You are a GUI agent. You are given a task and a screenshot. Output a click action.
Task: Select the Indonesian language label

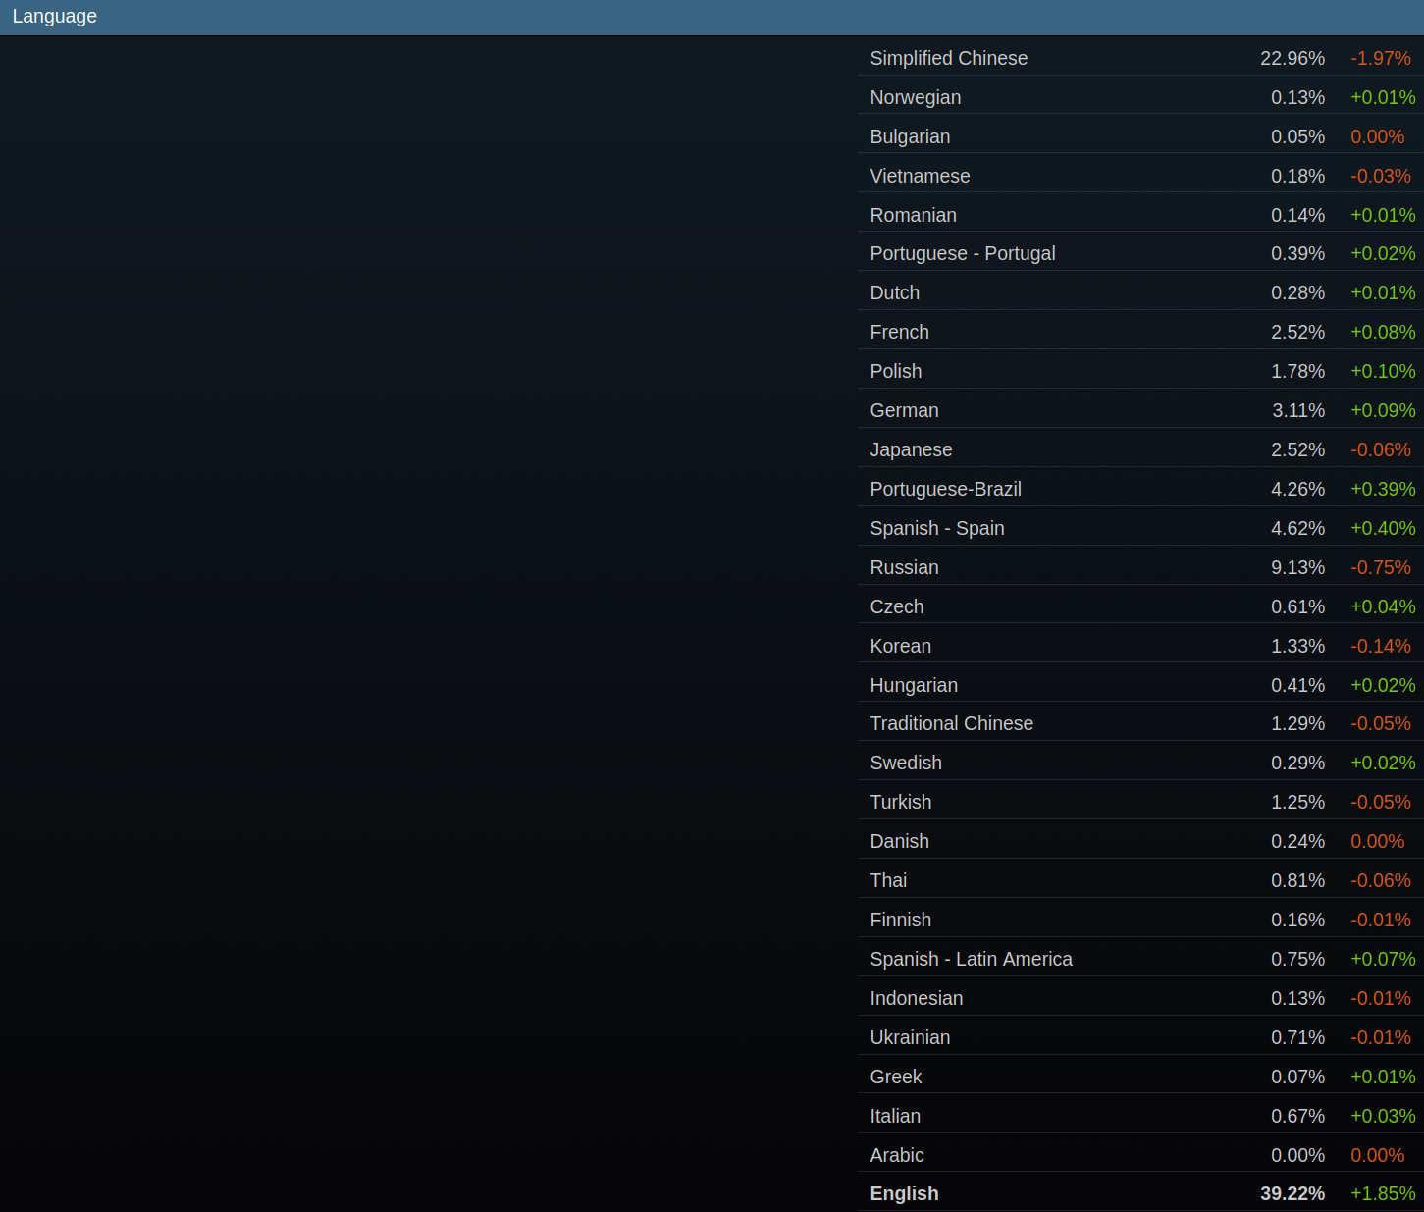click(x=917, y=998)
